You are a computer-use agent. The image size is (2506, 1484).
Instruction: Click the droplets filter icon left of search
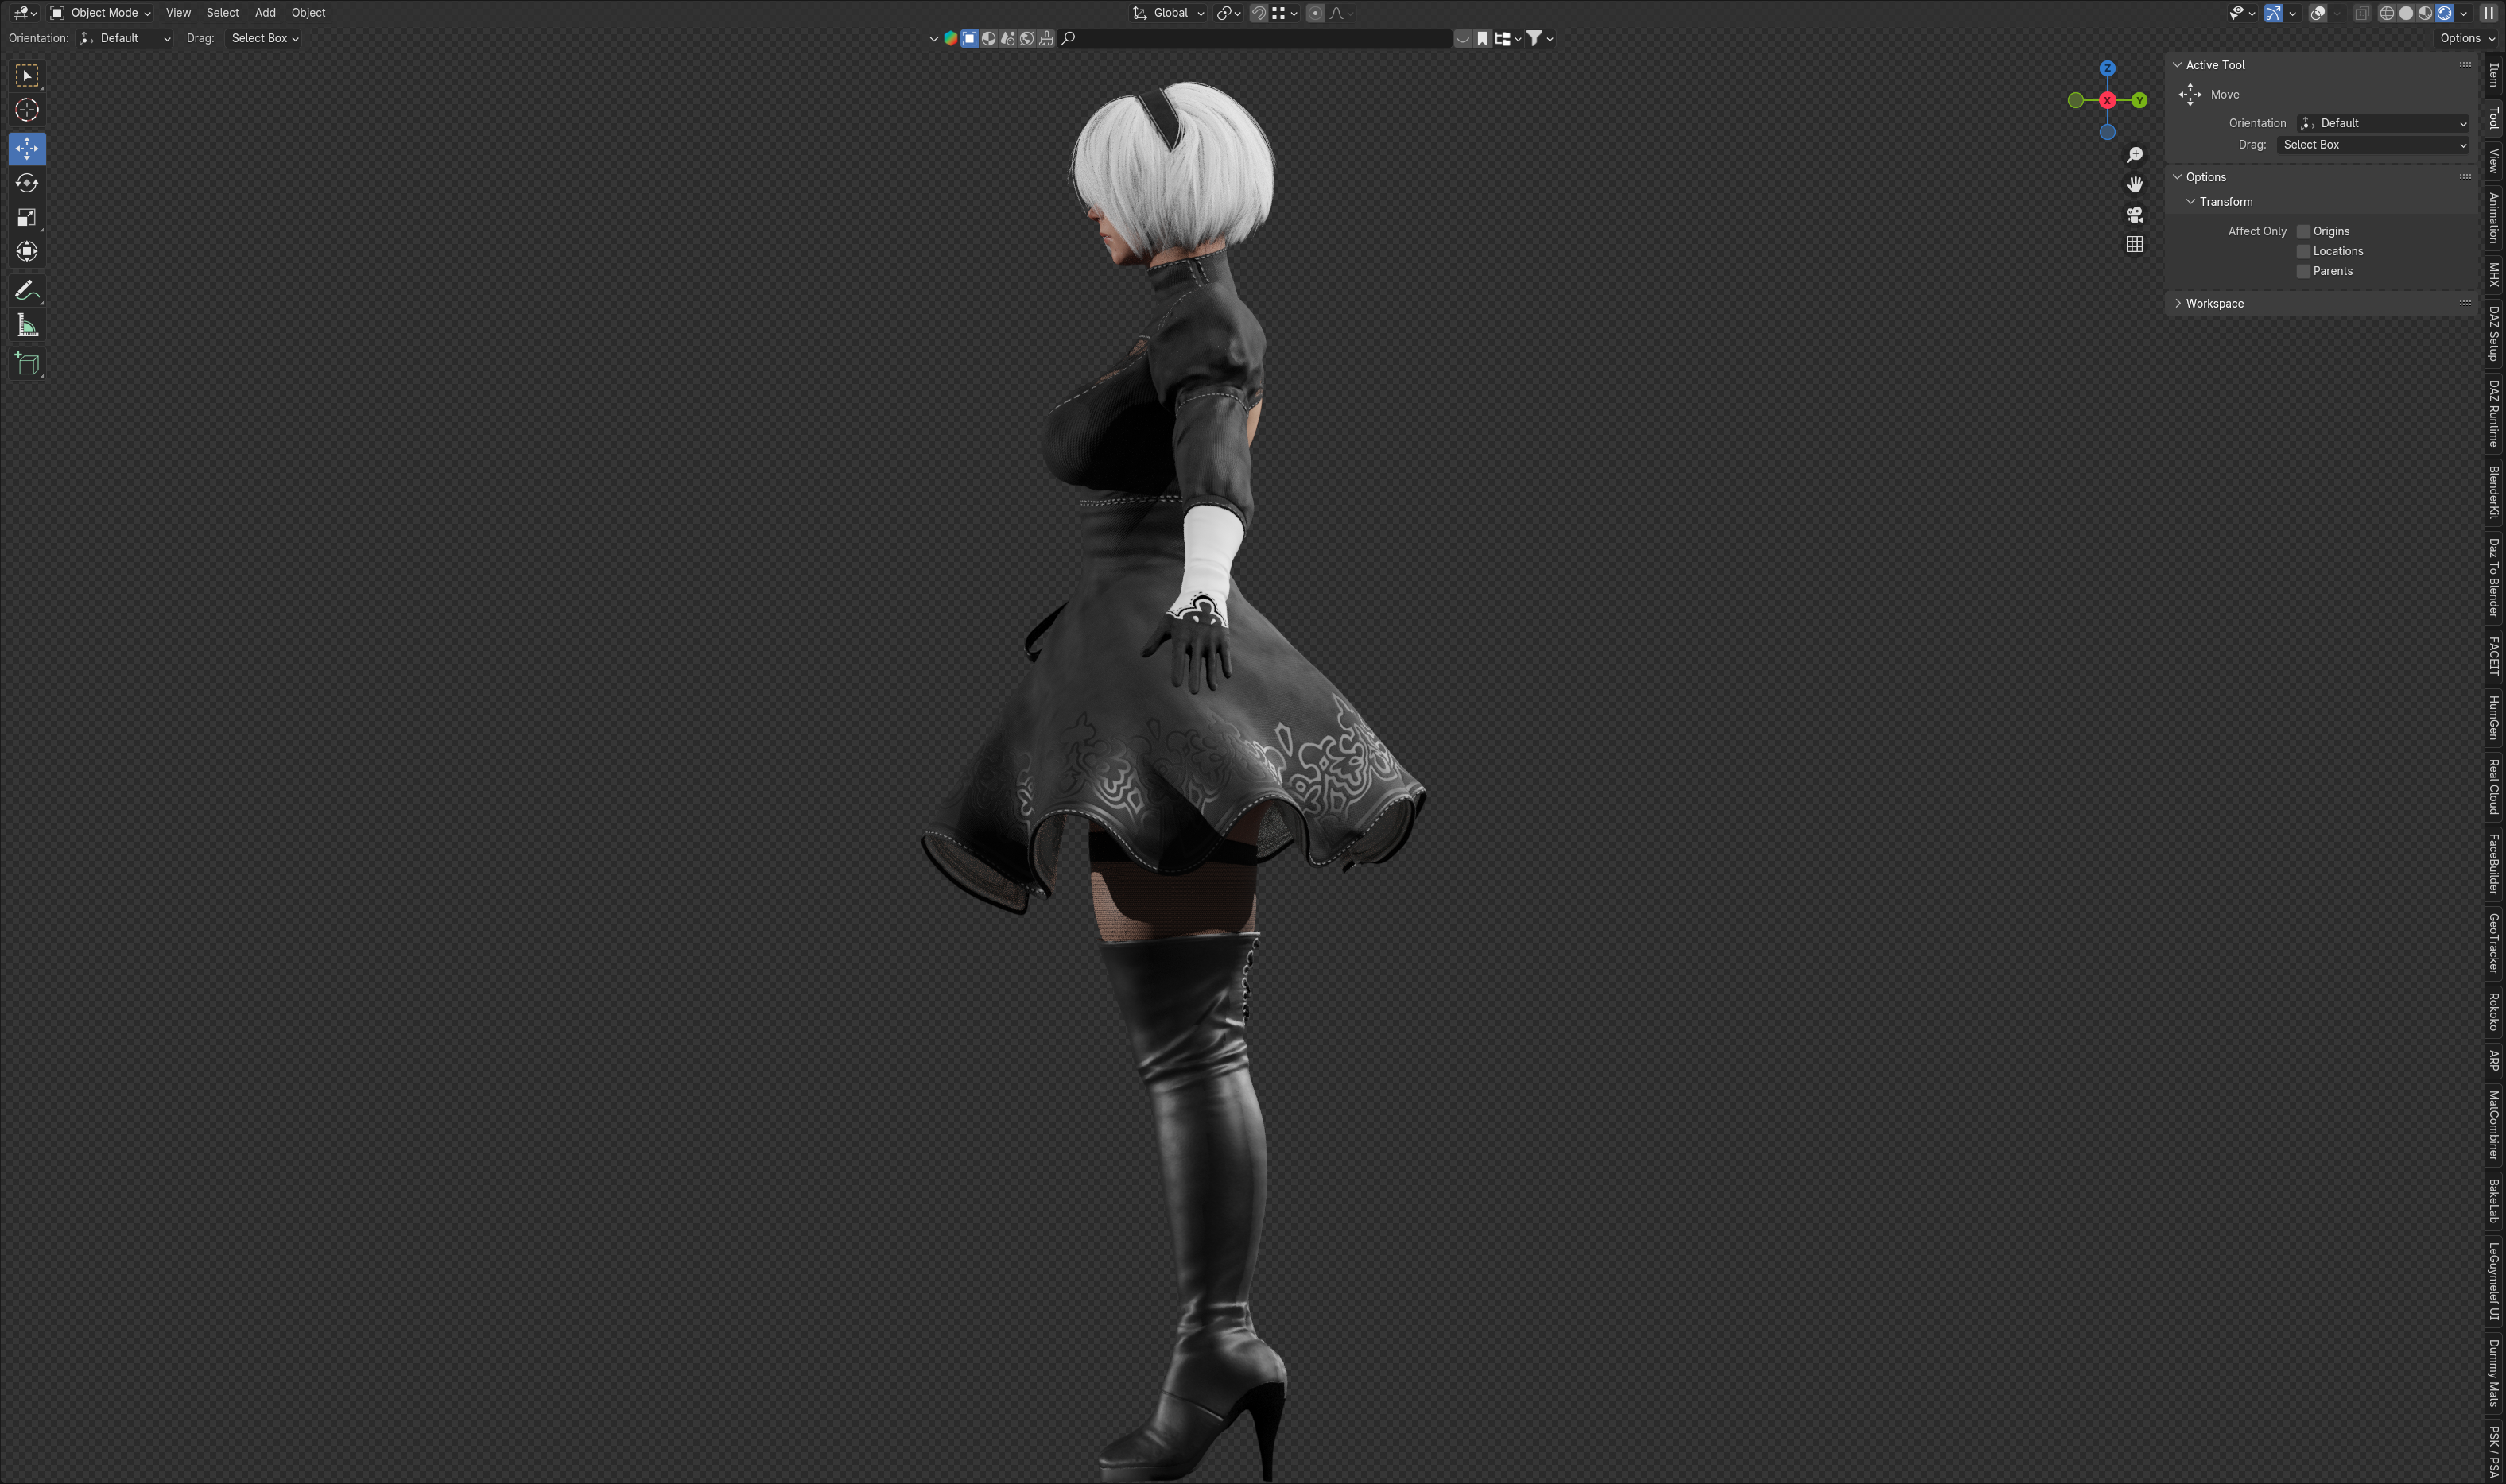pos(1007,39)
